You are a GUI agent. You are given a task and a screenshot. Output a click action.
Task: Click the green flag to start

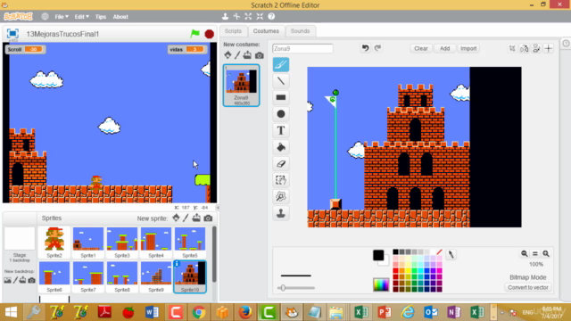tap(194, 34)
